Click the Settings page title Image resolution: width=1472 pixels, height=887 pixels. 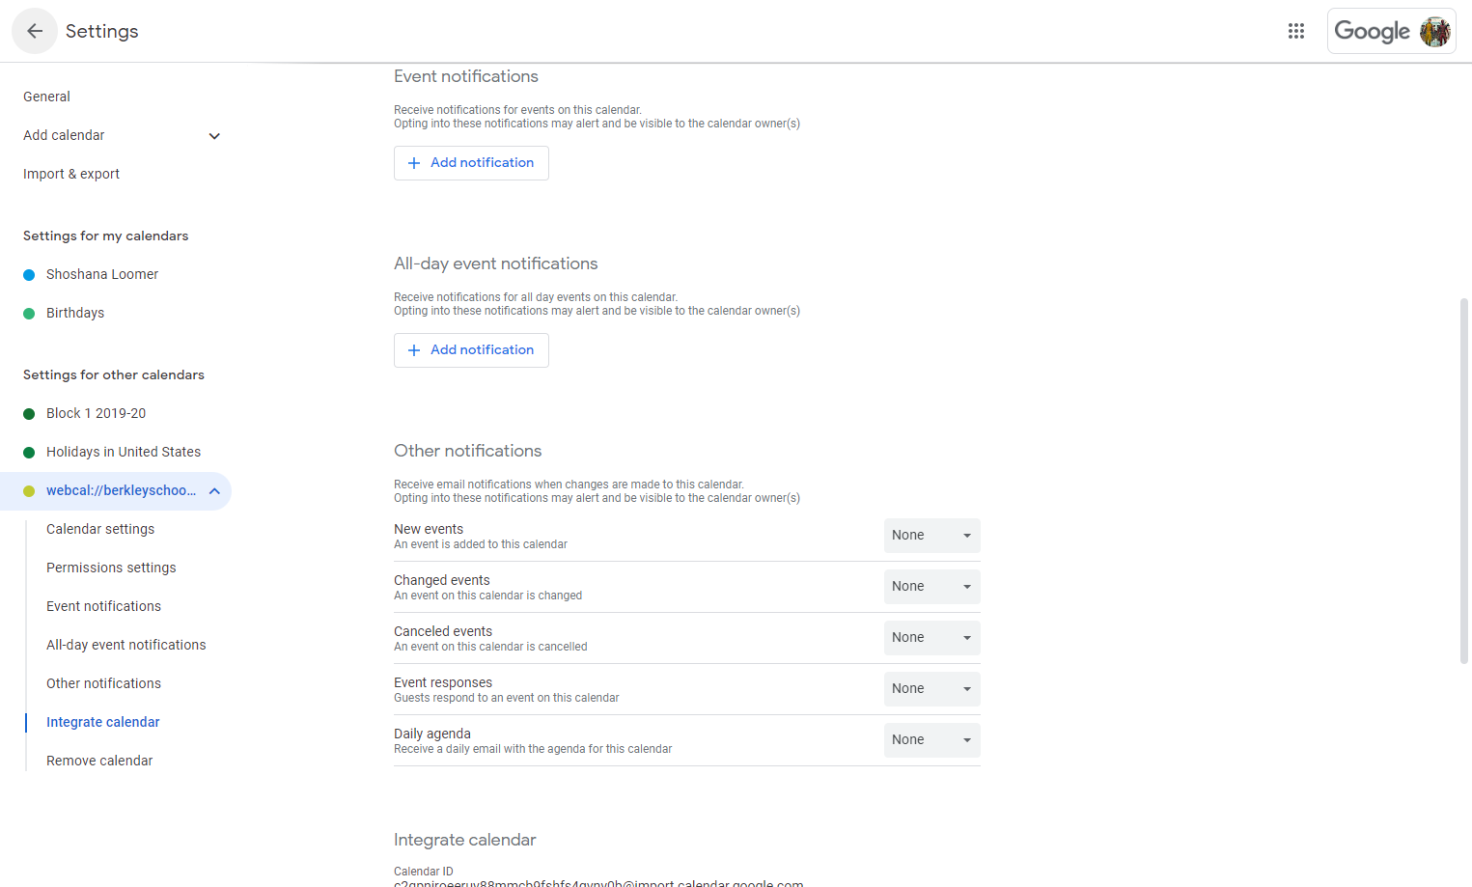(101, 31)
